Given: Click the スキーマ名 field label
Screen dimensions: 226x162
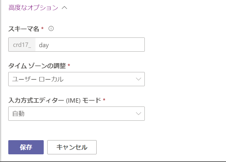Looking at the screenshot, I should (x=24, y=29).
